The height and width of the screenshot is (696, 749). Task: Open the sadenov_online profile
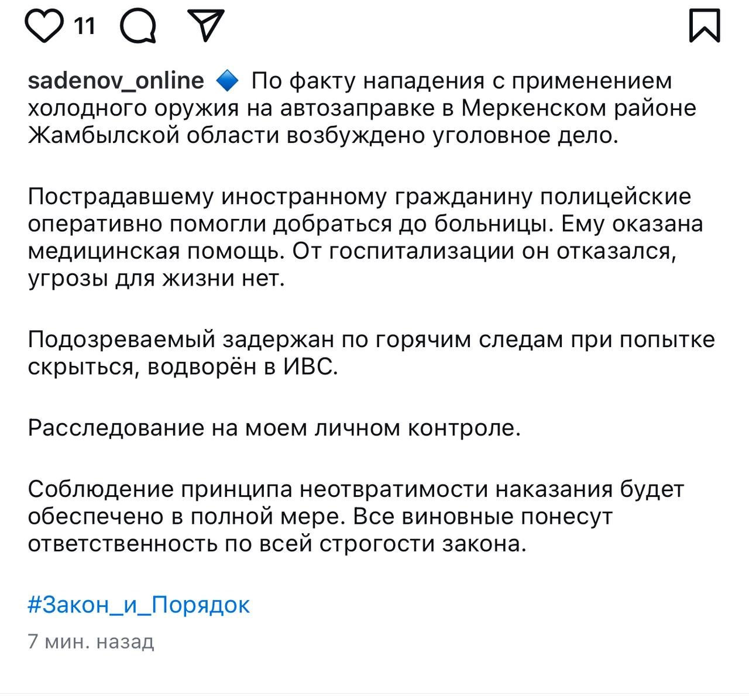(x=116, y=81)
